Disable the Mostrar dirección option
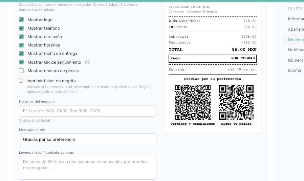 point(21,37)
